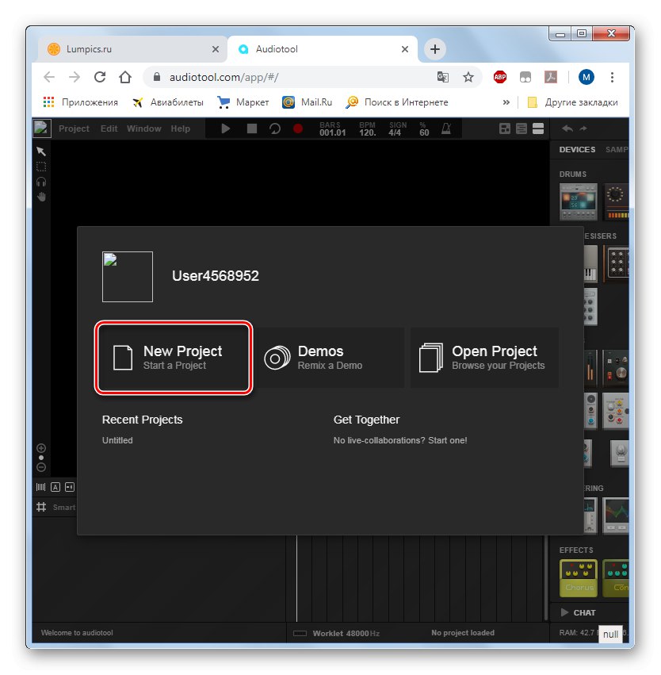
Task: Click the grid snap icon next to Smart
Action: tap(41, 507)
